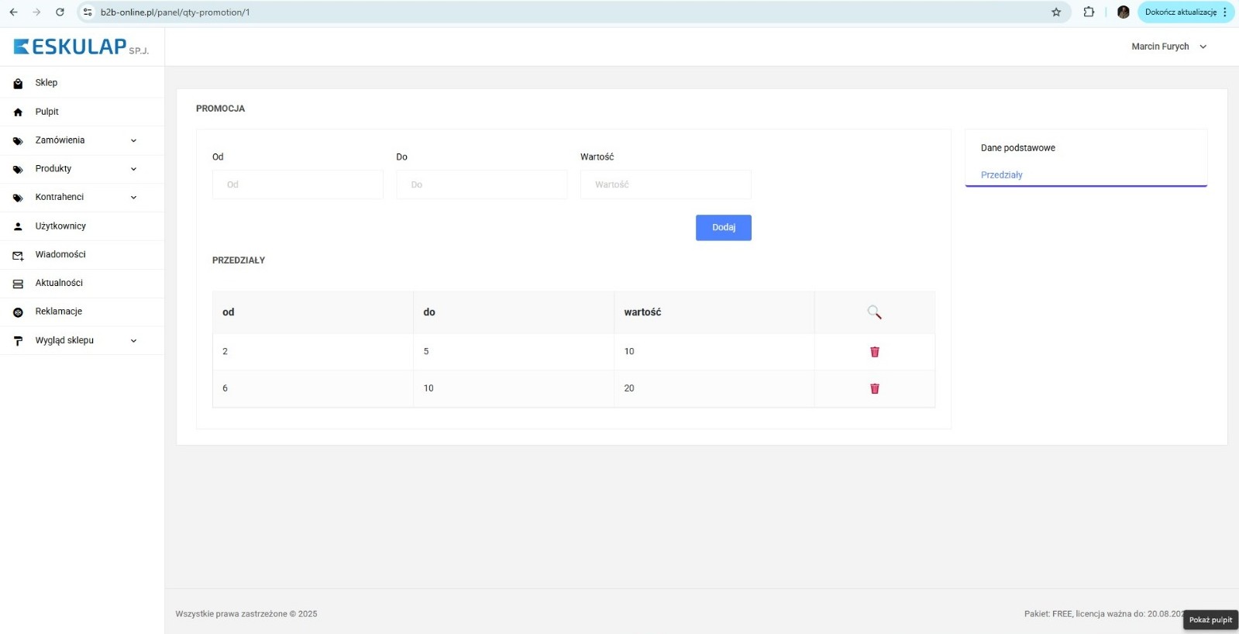The image size is (1239, 634).
Task: Open Sklep via shopping bag icon
Action: click(18, 84)
